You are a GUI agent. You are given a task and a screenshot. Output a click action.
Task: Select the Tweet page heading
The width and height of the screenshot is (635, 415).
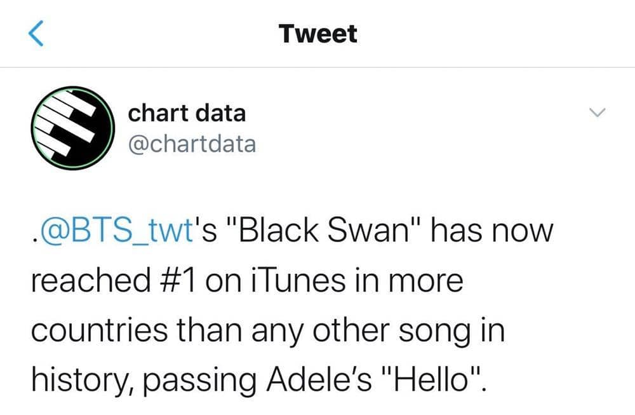pyautogui.click(x=317, y=33)
